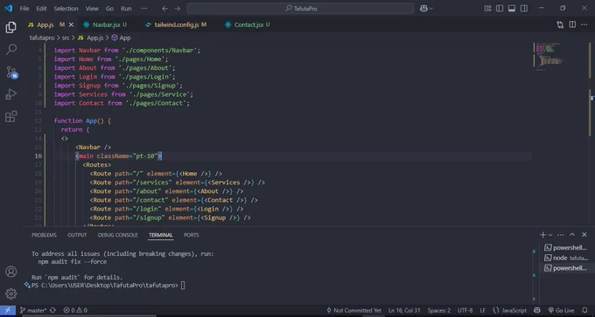Image resolution: width=595 pixels, height=317 pixels.
Task: Open terminal panel More Actions ellipsis
Action: [x=561, y=235]
